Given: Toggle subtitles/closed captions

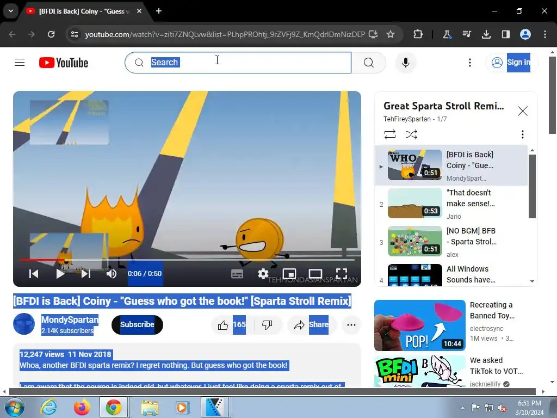Looking at the screenshot, I should (237, 274).
